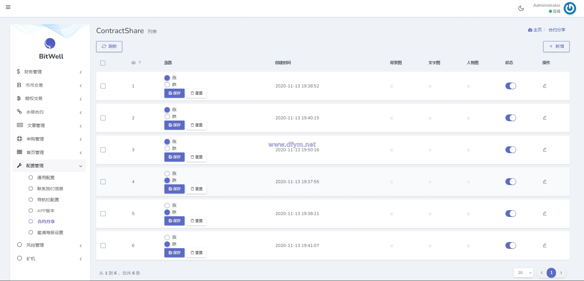Toggle the status switch for row 5

(511, 213)
